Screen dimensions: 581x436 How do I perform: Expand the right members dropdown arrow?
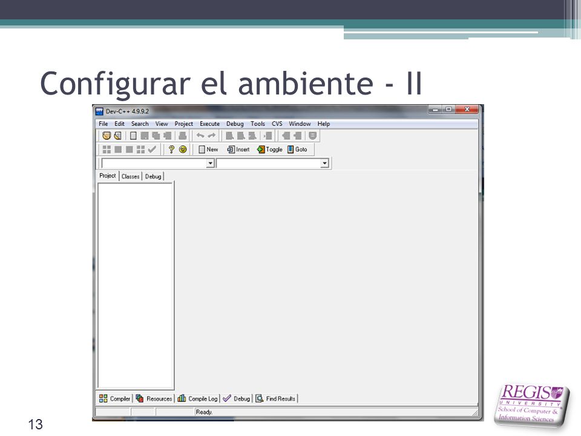(324, 163)
